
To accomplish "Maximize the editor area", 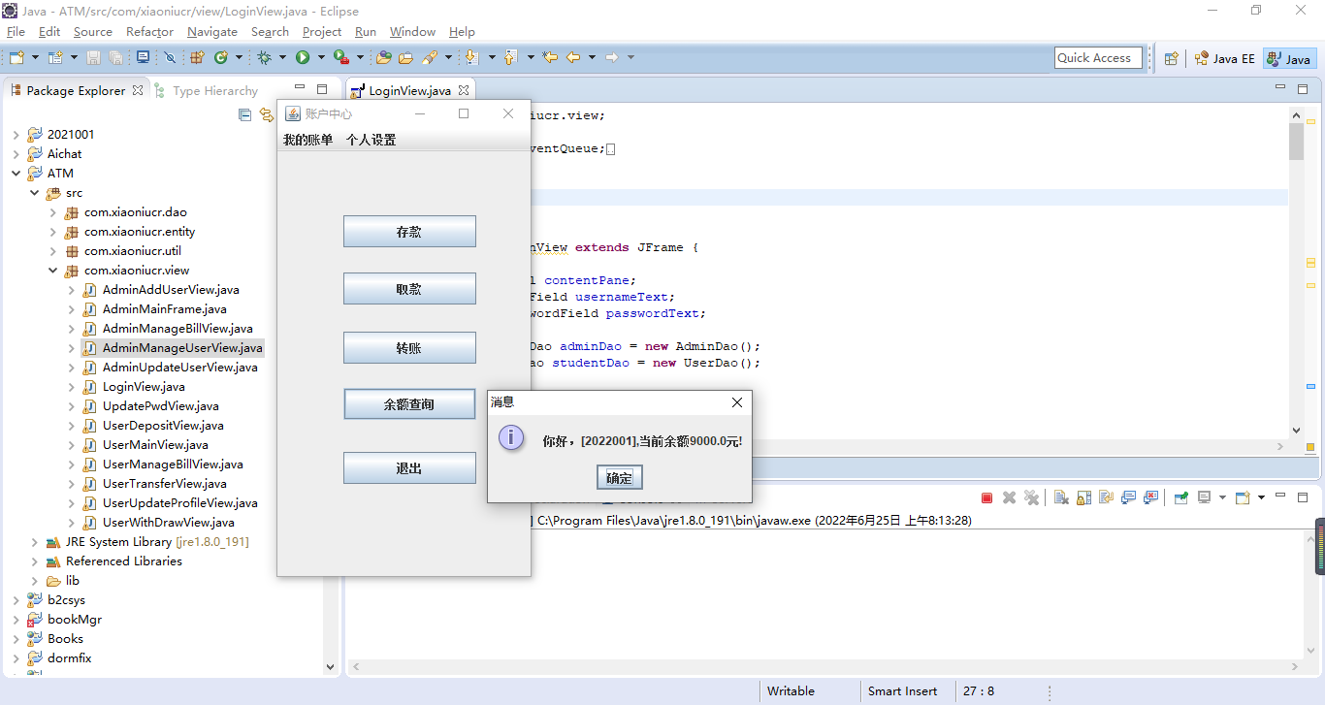I will (1303, 88).
